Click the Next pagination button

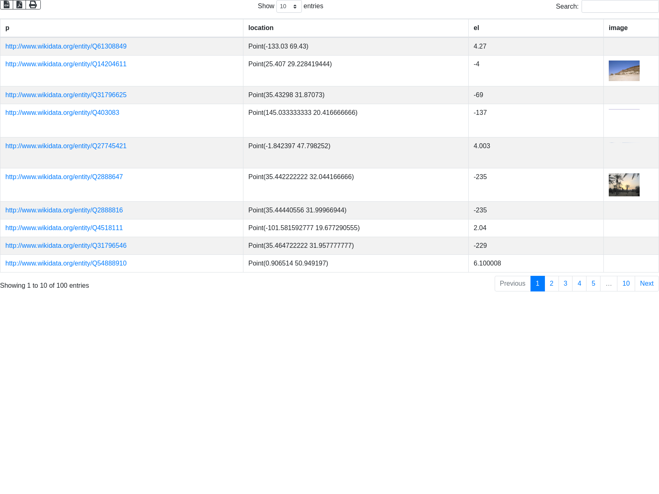tap(646, 284)
